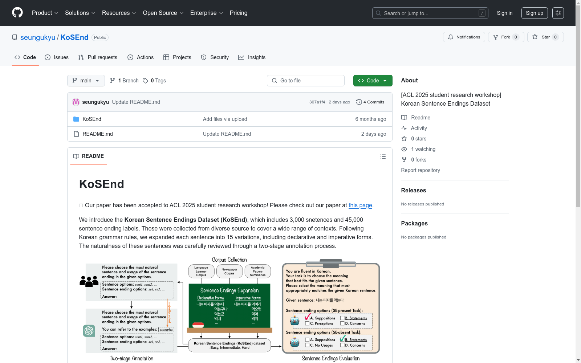Expand the Resources menu
This screenshot has height=363, width=581.
(119, 13)
